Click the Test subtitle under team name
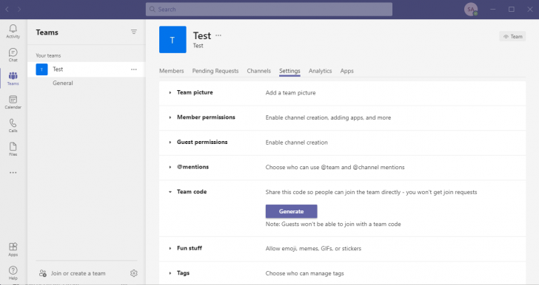The height and width of the screenshot is (285, 539). [198, 46]
